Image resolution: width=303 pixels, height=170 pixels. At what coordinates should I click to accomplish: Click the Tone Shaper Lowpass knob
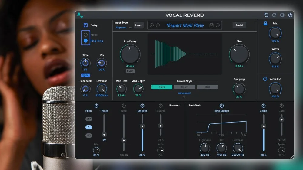[238, 148]
